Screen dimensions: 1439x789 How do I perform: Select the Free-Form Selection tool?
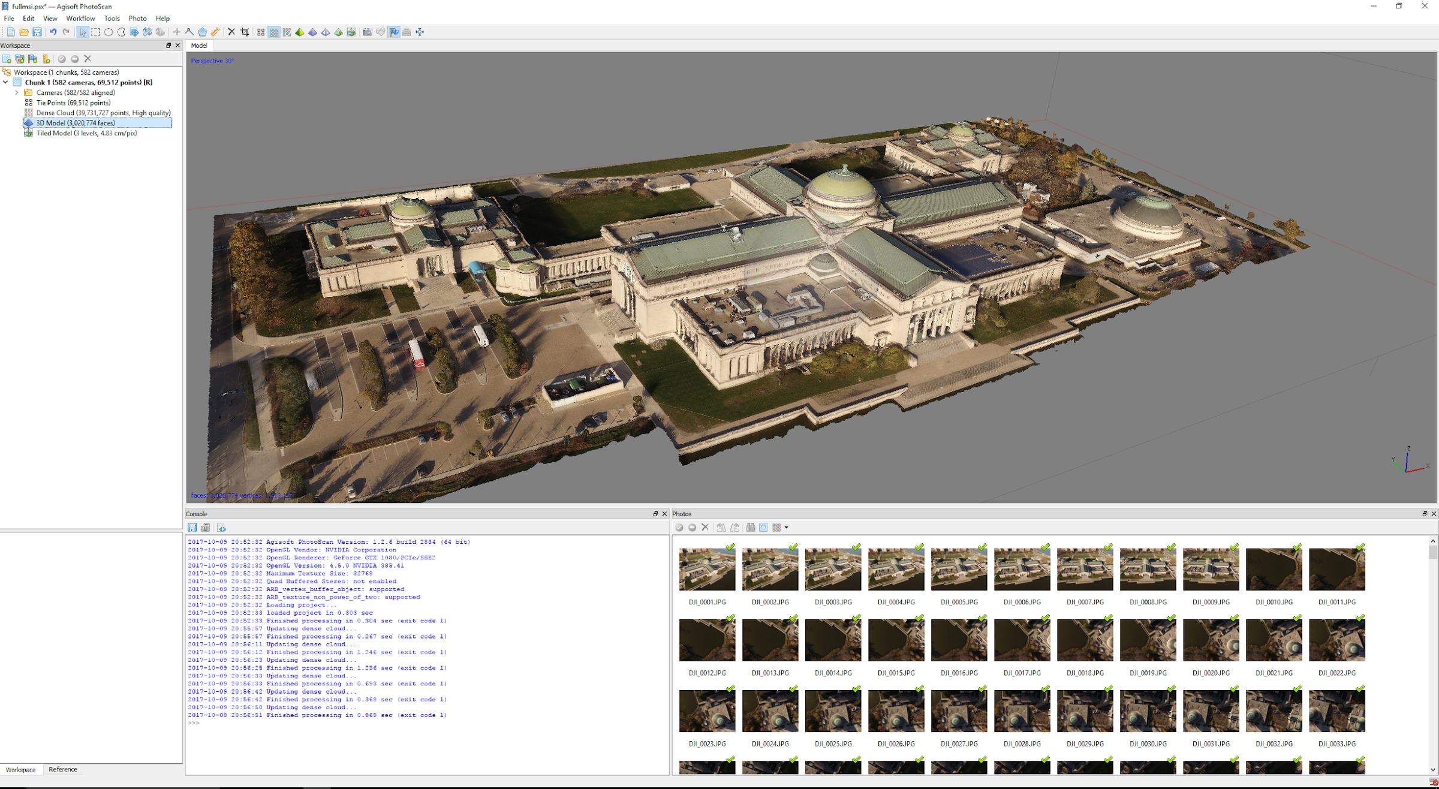point(121,32)
